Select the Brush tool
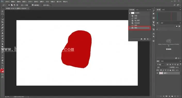The image size is (182, 98). pos(2,30)
